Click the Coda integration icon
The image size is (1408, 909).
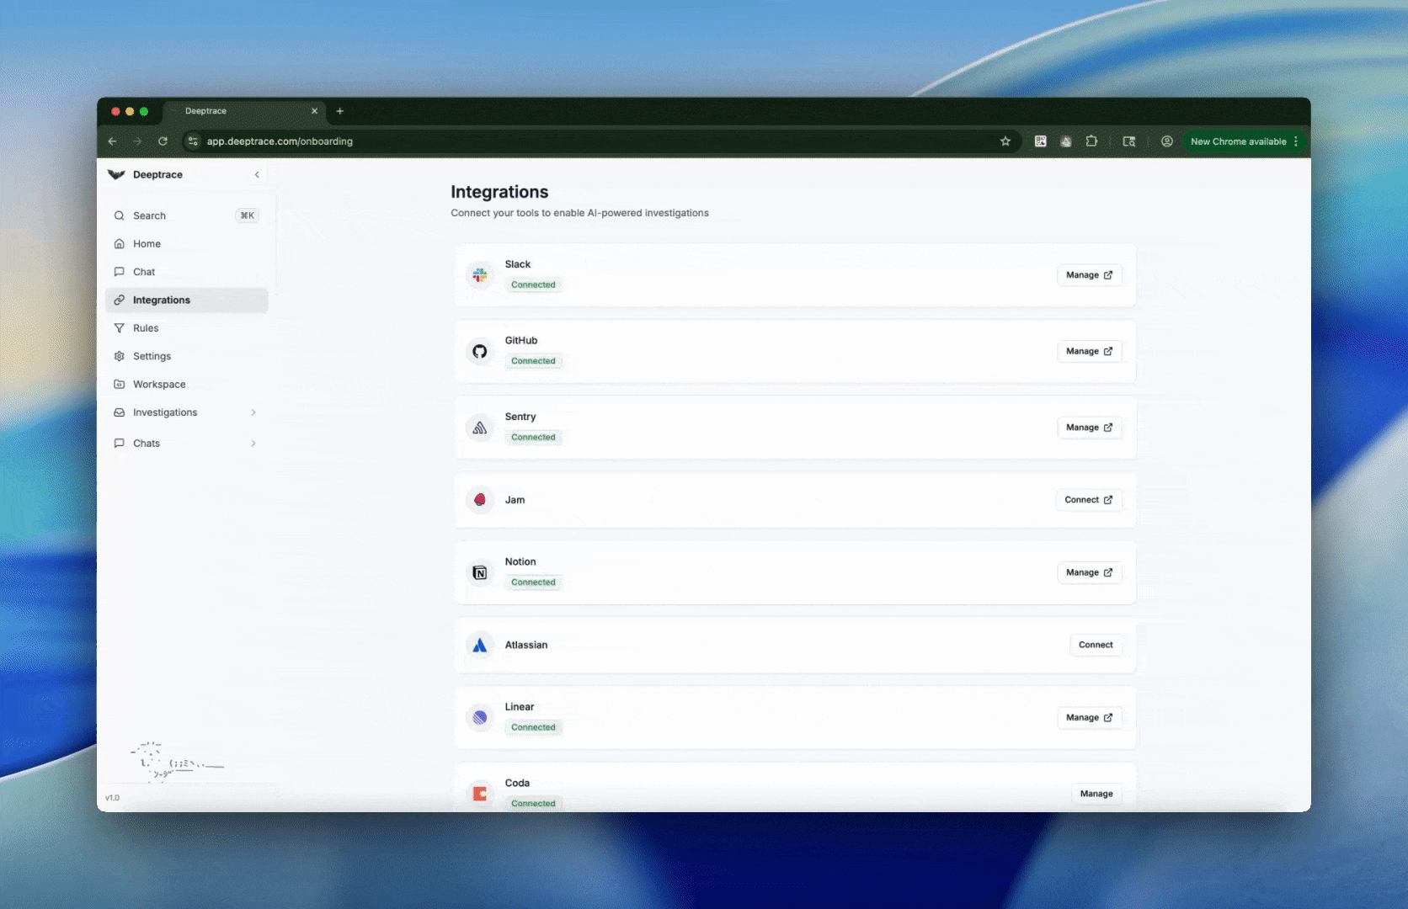click(480, 792)
